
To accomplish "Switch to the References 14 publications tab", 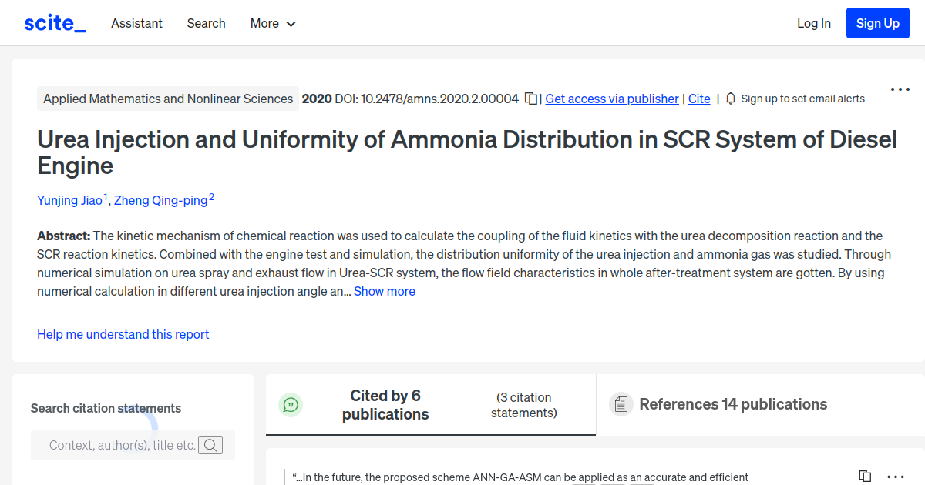I will tap(732, 403).
